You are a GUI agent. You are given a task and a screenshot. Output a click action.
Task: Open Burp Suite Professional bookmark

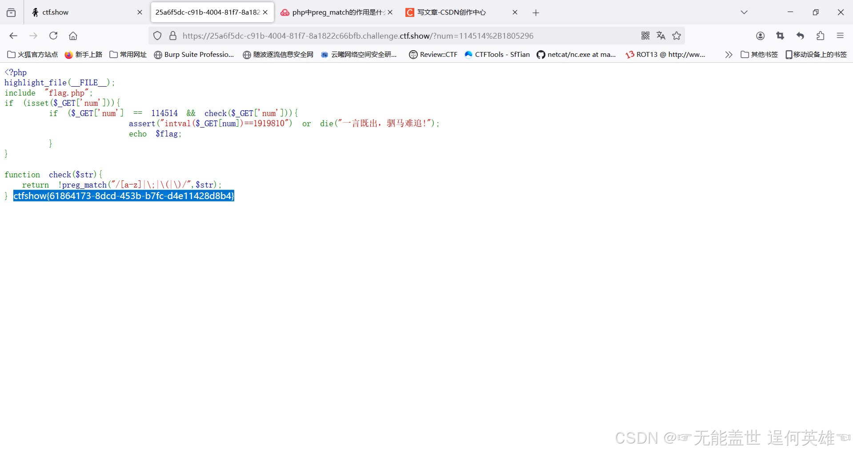point(194,54)
